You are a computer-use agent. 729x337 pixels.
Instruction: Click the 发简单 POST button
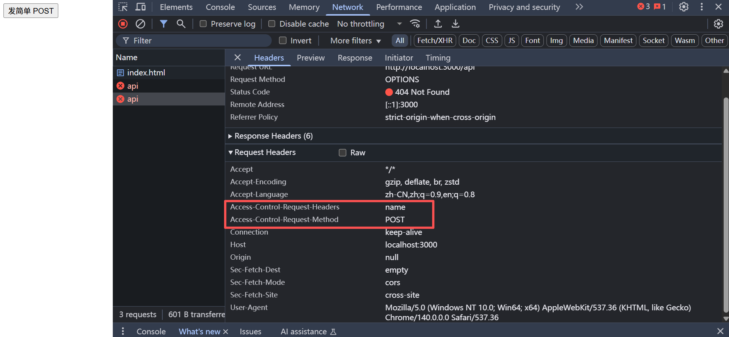[x=31, y=11]
